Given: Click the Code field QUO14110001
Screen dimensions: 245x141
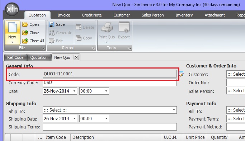Looking at the screenshot, I should pyautogui.click(x=110, y=74).
